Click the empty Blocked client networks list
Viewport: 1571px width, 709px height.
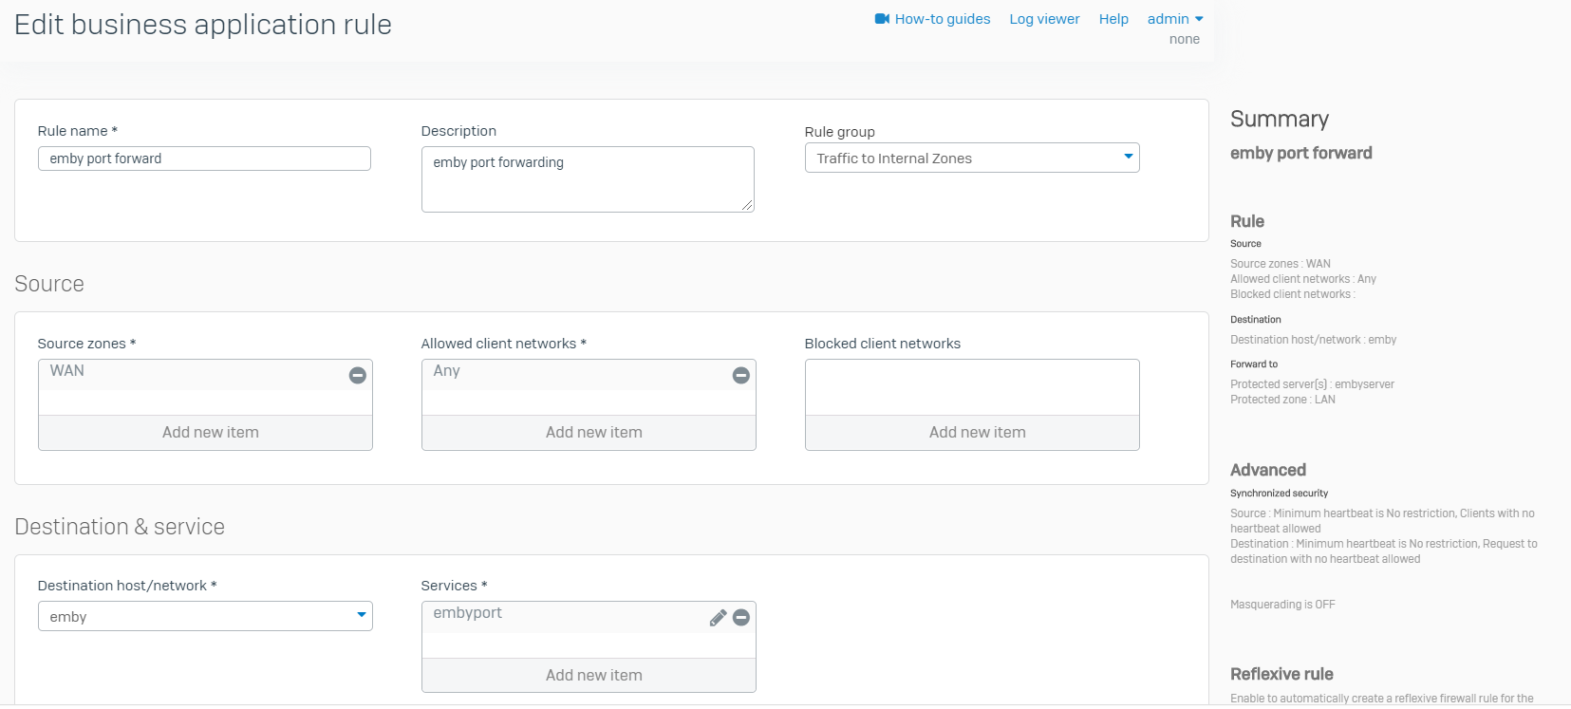click(x=972, y=387)
